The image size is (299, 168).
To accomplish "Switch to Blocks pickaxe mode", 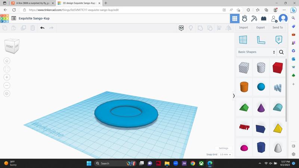I will click(x=254, y=18).
